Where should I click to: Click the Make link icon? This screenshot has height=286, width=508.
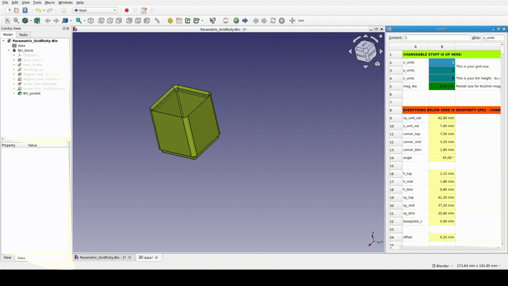(x=188, y=21)
